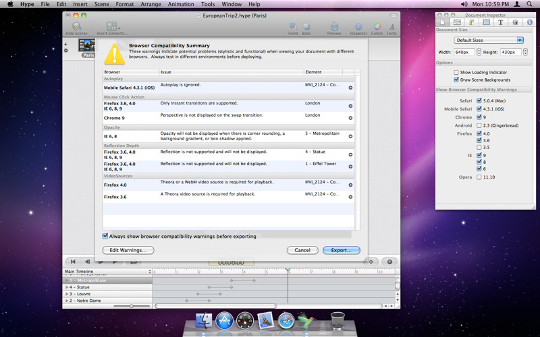The image size is (540, 337).
Task: Launch Safari from the Dock
Action: [286, 319]
